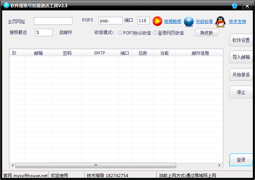Screen dimensions: 255x180
Task: Click the 密码 column header
Action: tap(67, 53)
